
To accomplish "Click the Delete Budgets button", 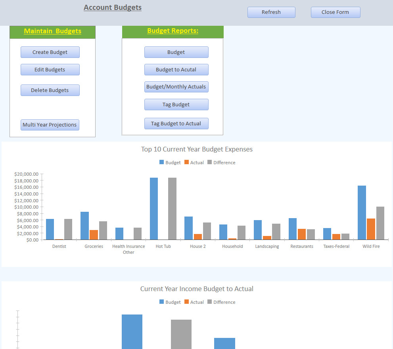I will 50,90.
